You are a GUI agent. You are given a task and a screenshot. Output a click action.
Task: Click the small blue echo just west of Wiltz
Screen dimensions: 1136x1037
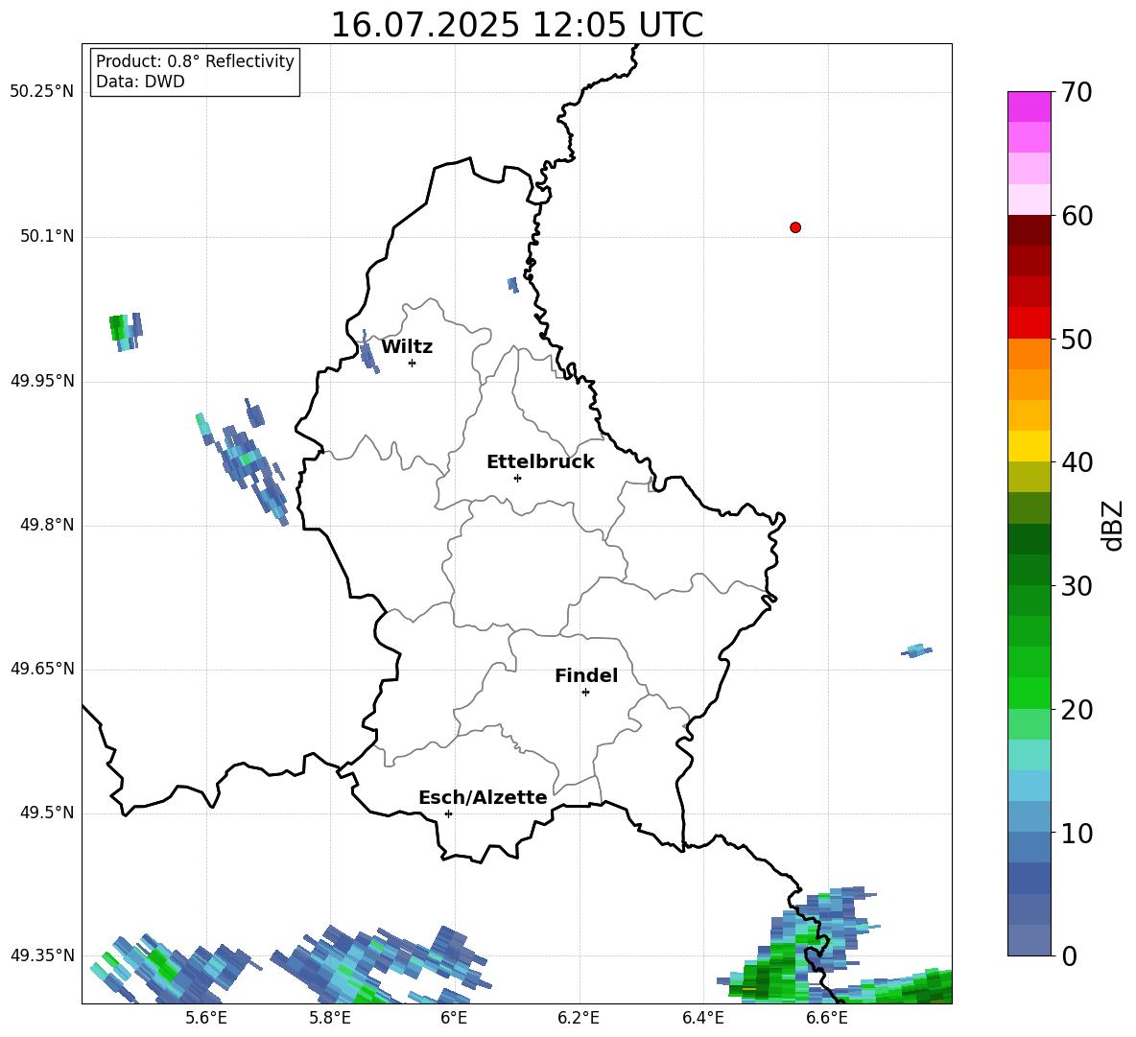tap(368, 353)
